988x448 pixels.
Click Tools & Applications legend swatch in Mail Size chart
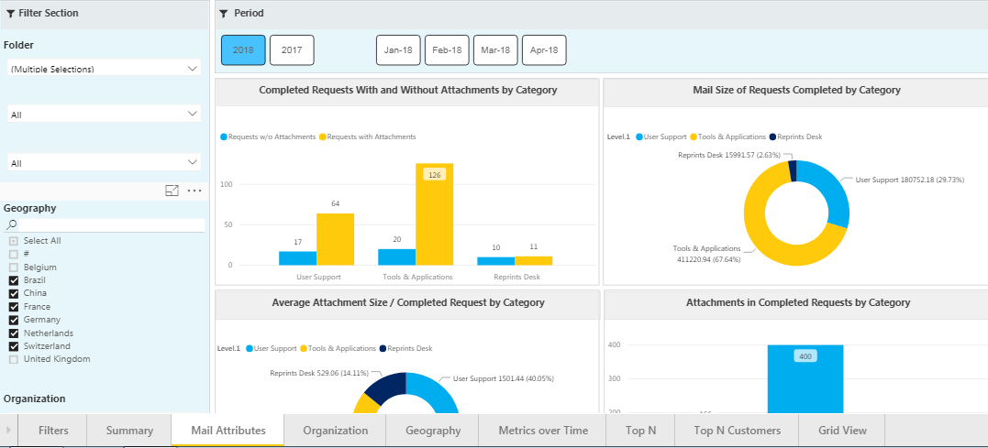(x=694, y=137)
